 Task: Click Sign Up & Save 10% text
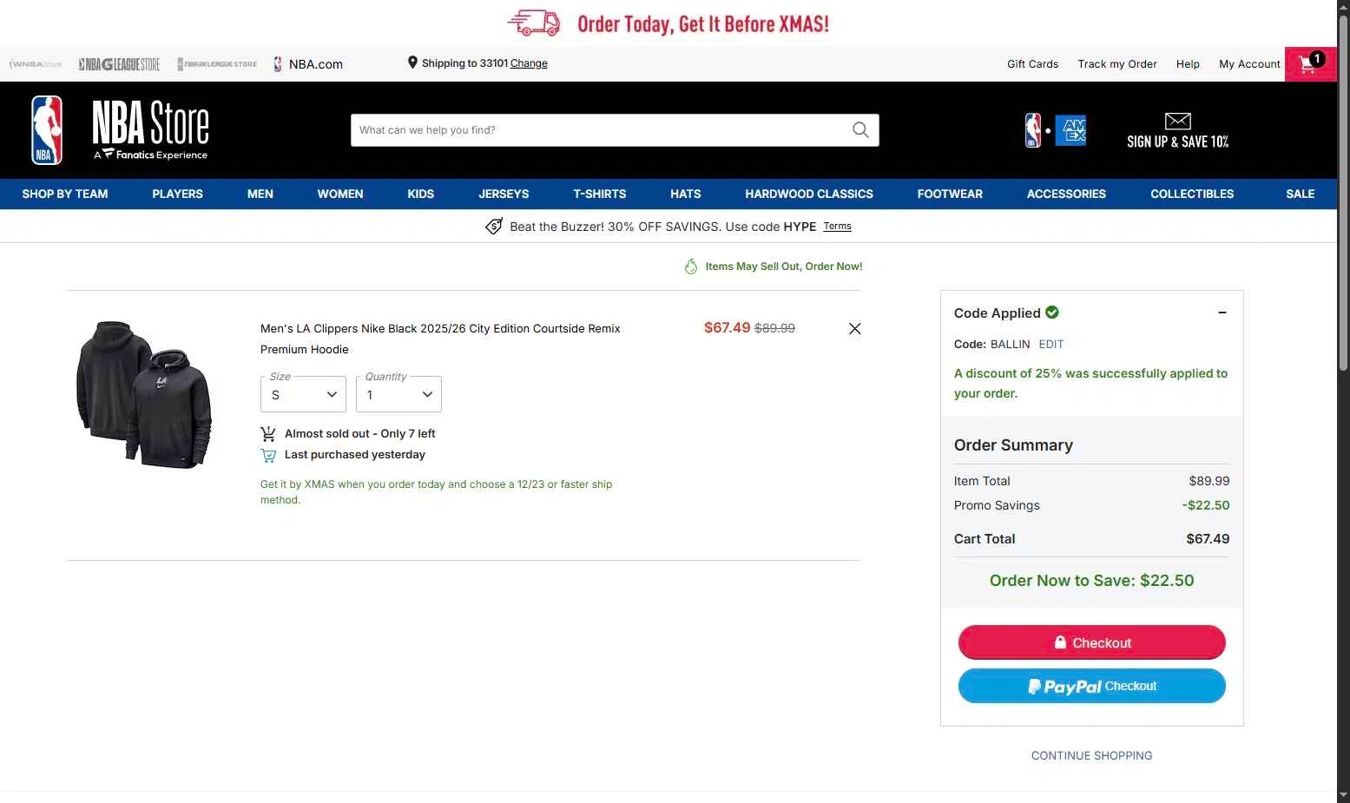pyautogui.click(x=1178, y=142)
